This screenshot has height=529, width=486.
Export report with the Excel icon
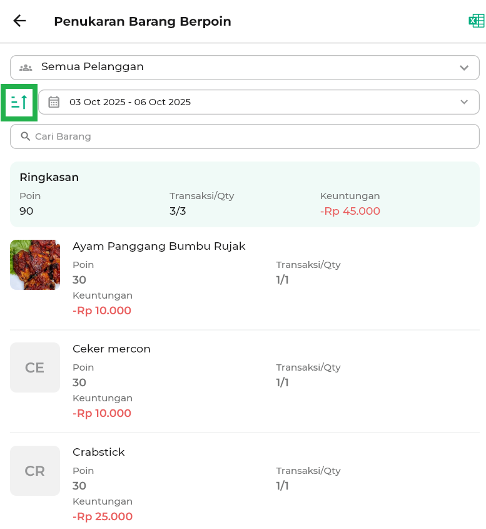point(476,21)
